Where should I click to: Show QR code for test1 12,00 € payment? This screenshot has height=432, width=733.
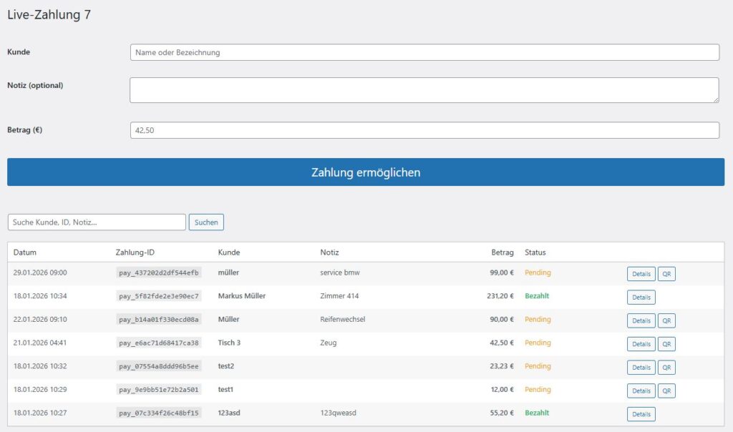click(666, 391)
